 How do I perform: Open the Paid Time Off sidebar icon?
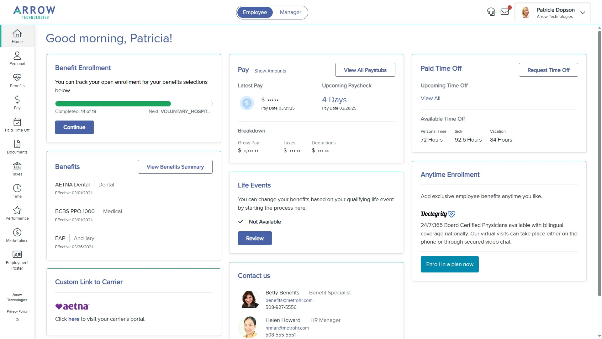coord(17,125)
